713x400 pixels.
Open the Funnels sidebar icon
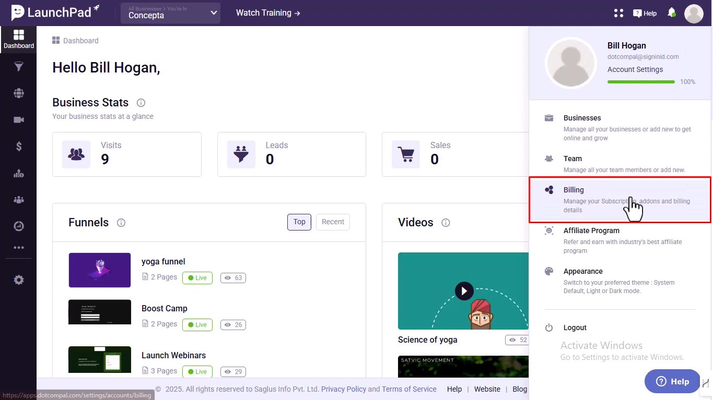point(19,67)
